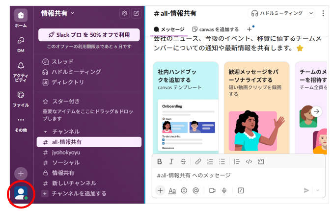
Task: Toggle blockquote formatting
Action: (237, 161)
